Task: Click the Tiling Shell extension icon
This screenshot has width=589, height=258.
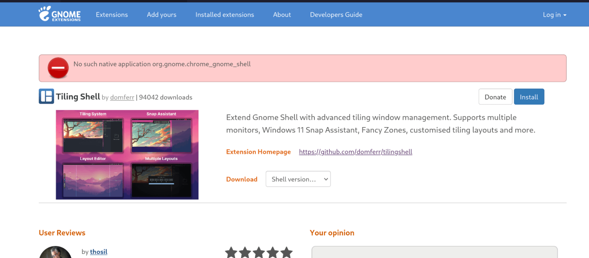Action: pyautogui.click(x=46, y=96)
